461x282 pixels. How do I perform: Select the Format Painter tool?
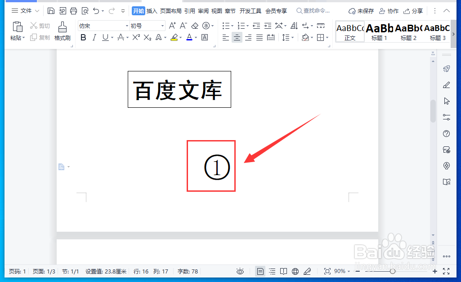coord(62,31)
